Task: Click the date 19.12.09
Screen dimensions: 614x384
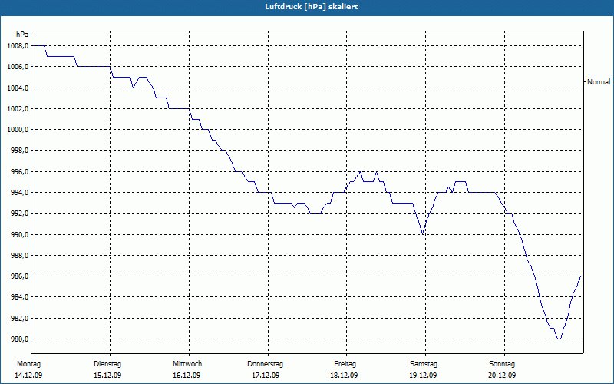Action: (424, 376)
